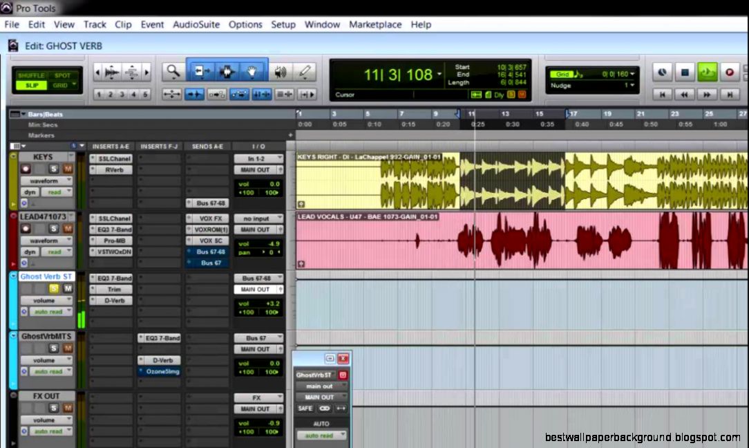The width and height of the screenshot is (749, 448).
Task: Select zoom preset 1
Action: coord(99,95)
